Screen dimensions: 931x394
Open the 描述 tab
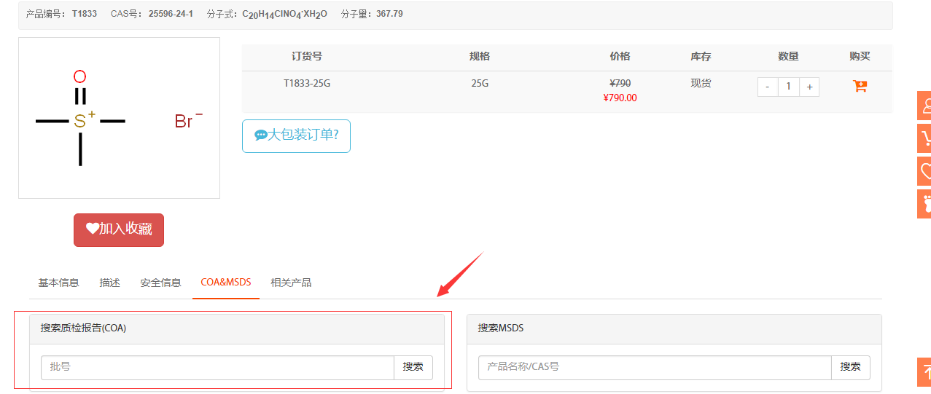(x=109, y=283)
